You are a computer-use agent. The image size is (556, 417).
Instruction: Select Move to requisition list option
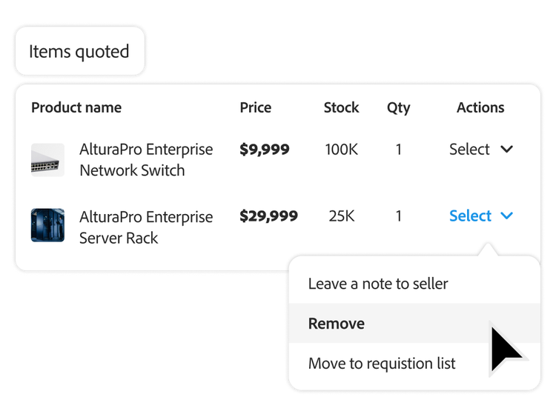pos(382,364)
